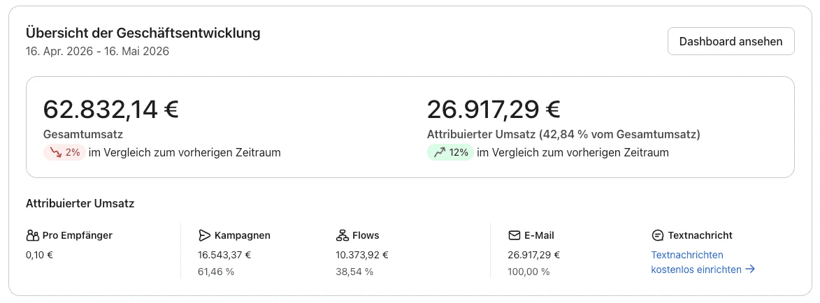The height and width of the screenshot is (303, 820).
Task: Click the Kampagnen revenue value 16.543,37 €
Action: [224, 255]
